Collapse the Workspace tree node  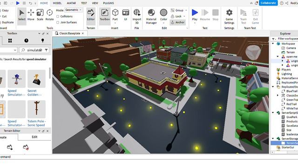point(273,44)
